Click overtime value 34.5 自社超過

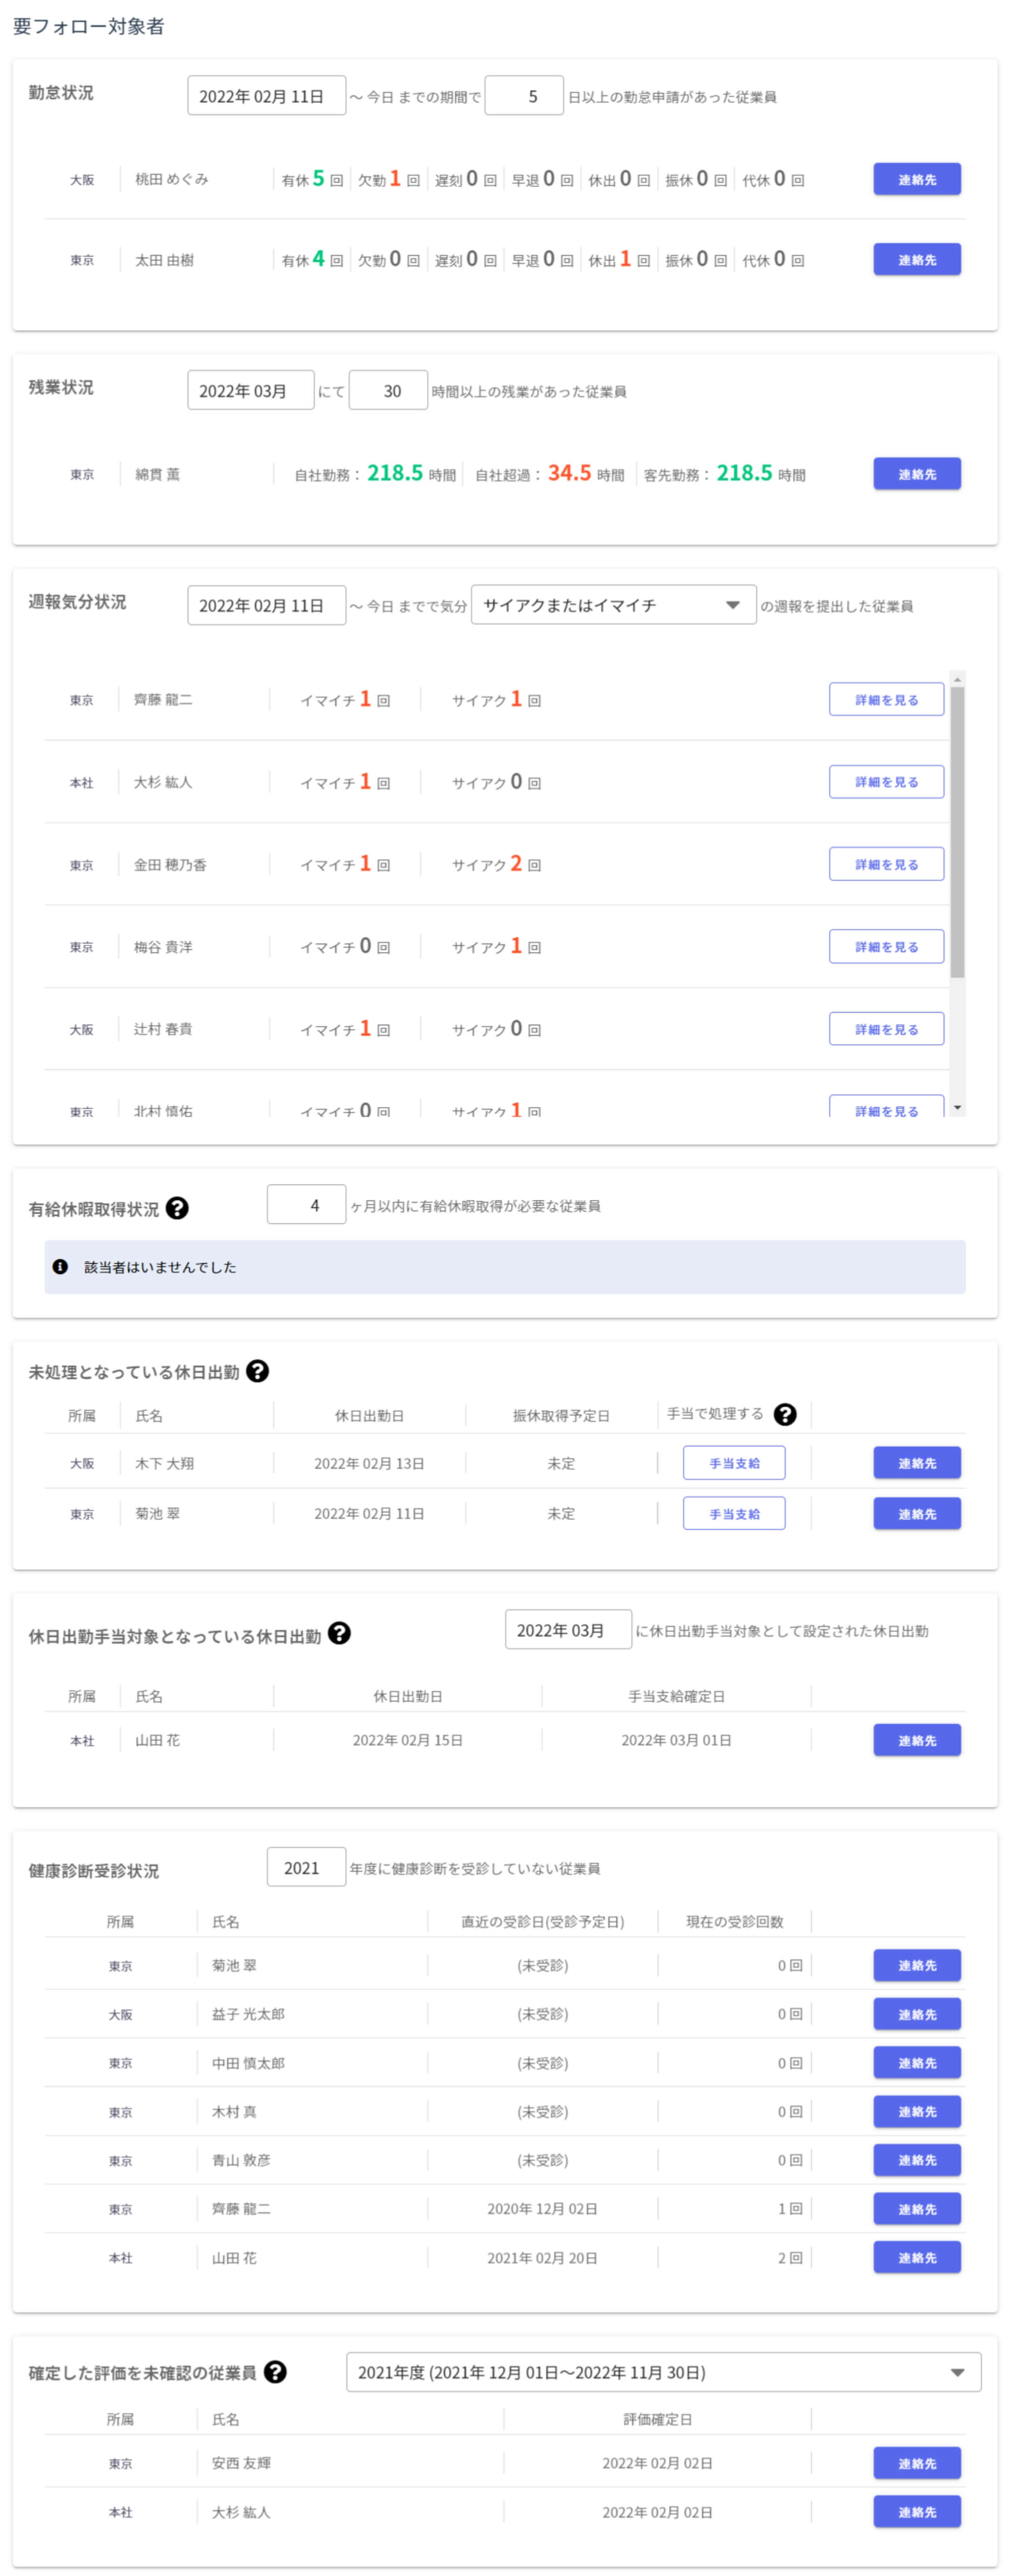click(x=570, y=473)
